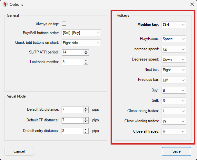Increase Default TP distance with up arrow
Screen dimensions: 197x160
tap(86, 119)
